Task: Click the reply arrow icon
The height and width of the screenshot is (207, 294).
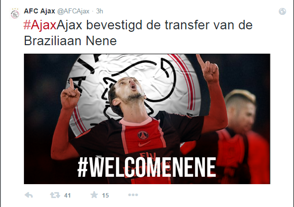Action: tap(29, 195)
